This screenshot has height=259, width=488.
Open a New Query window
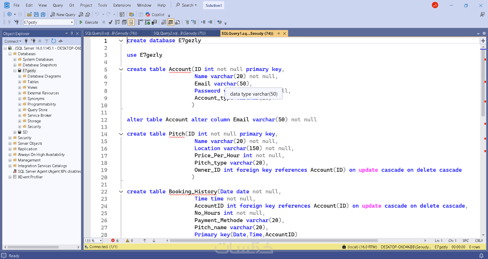pos(63,14)
